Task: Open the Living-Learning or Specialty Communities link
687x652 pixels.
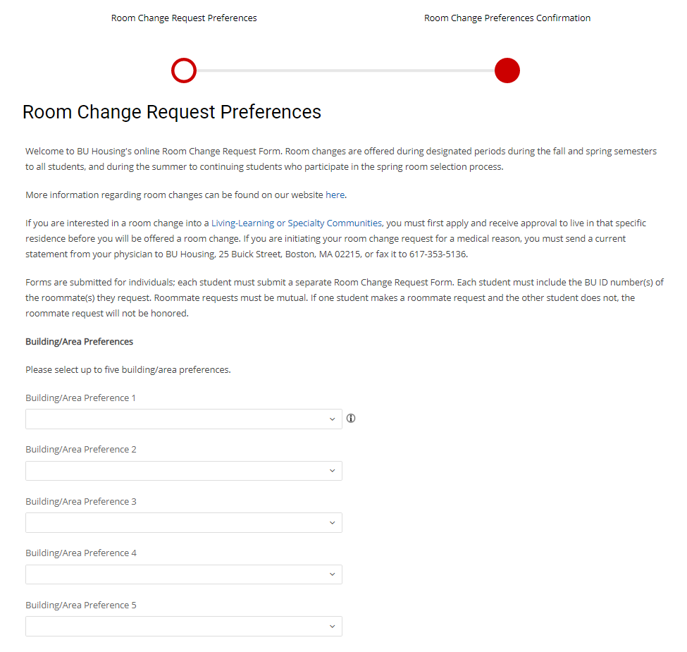Action: pyautogui.click(x=297, y=223)
